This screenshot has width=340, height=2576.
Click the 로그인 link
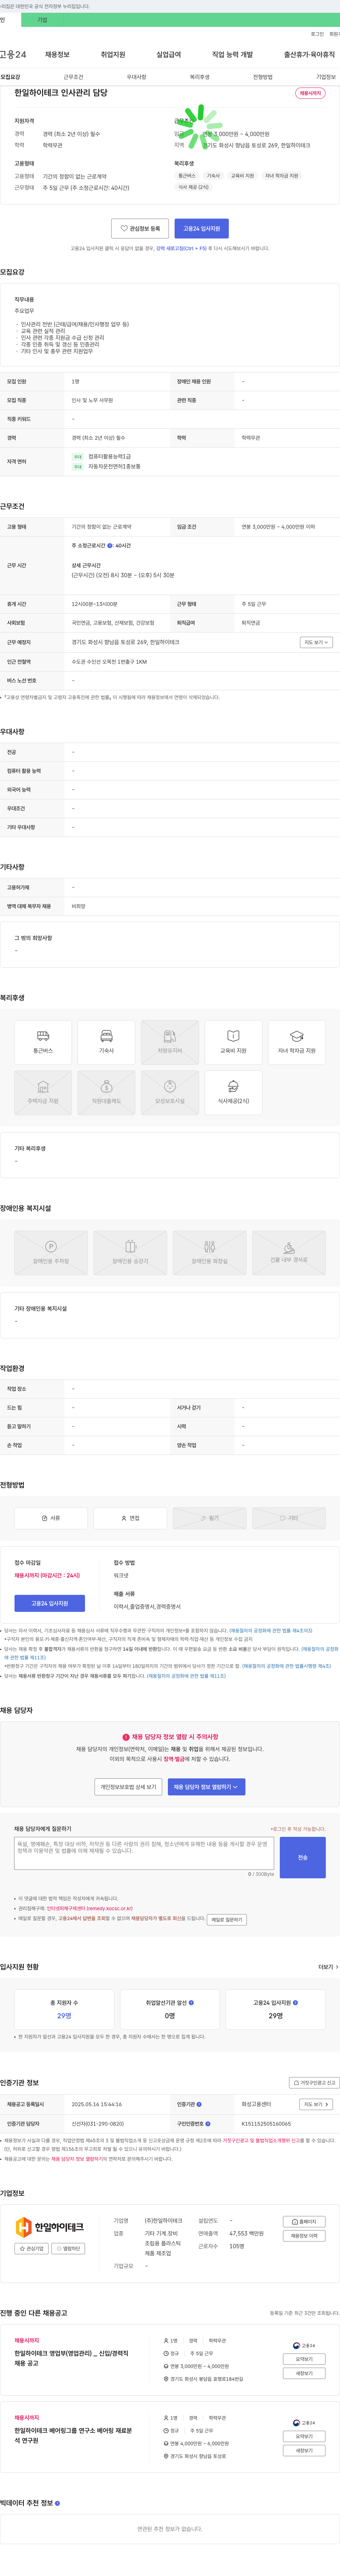click(x=317, y=34)
